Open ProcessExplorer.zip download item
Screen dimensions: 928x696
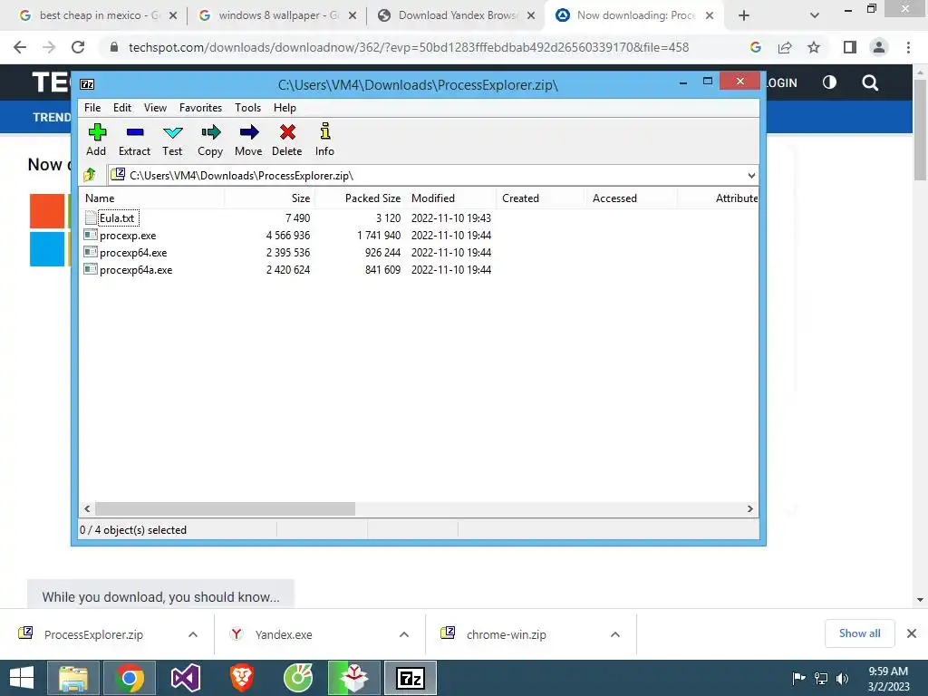coord(93,634)
